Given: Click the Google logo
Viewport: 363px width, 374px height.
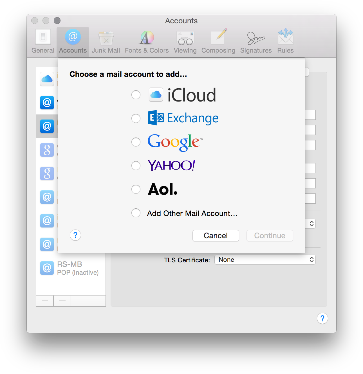Looking at the screenshot, I should tap(175, 142).
